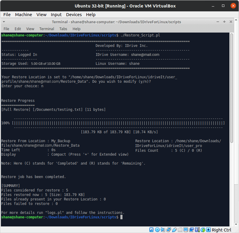Open the VirtualBox Help menu

click(x=91, y=15)
